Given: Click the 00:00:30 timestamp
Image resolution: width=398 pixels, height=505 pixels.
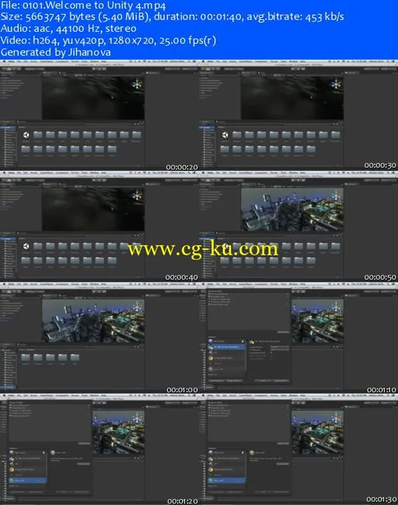Looking at the screenshot, I should pos(380,165).
